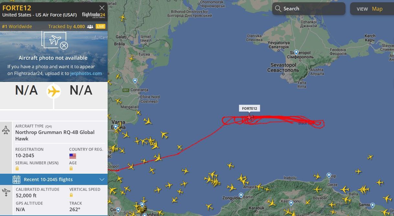The image size is (394, 216).
Task: Close the FORTE12 flight details panel
Action: (102, 8)
